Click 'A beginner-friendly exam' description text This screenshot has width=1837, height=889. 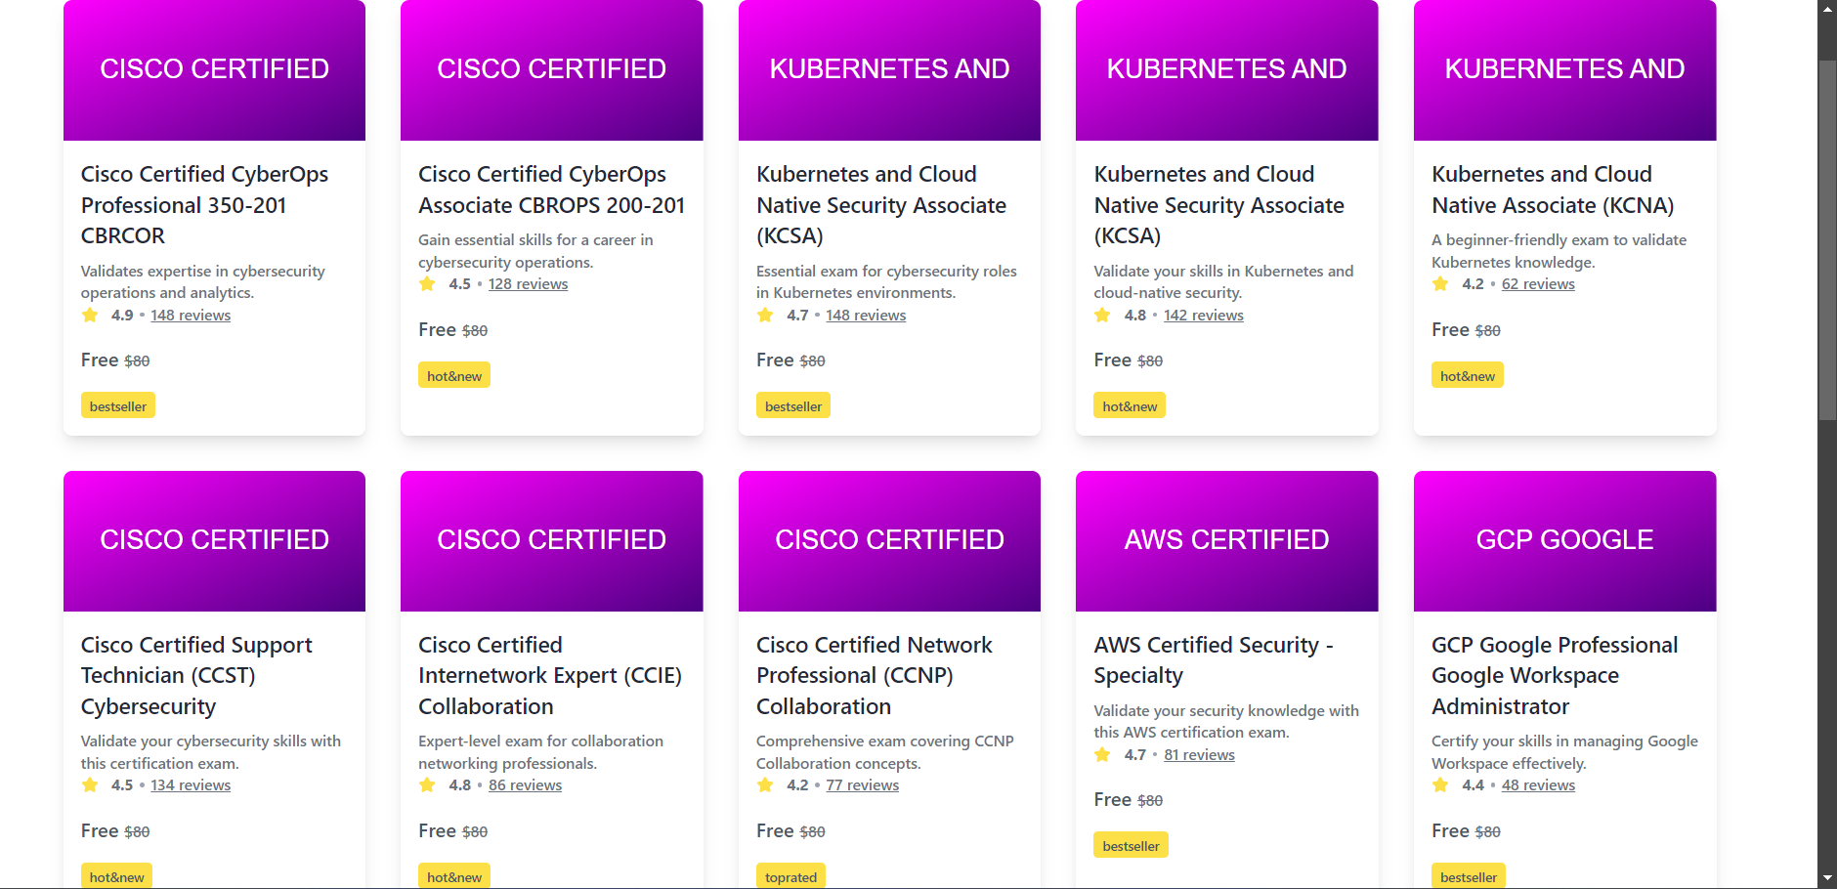1559,250
